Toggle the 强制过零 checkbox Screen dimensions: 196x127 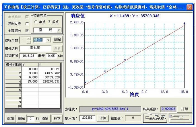[27, 24]
